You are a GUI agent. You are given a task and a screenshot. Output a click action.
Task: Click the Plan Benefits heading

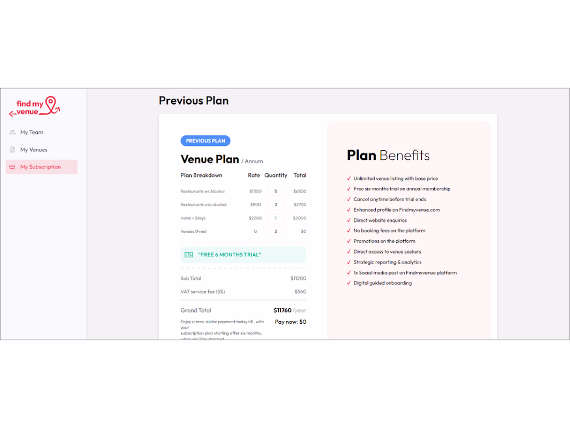pyautogui.click(x=388, y=155)
